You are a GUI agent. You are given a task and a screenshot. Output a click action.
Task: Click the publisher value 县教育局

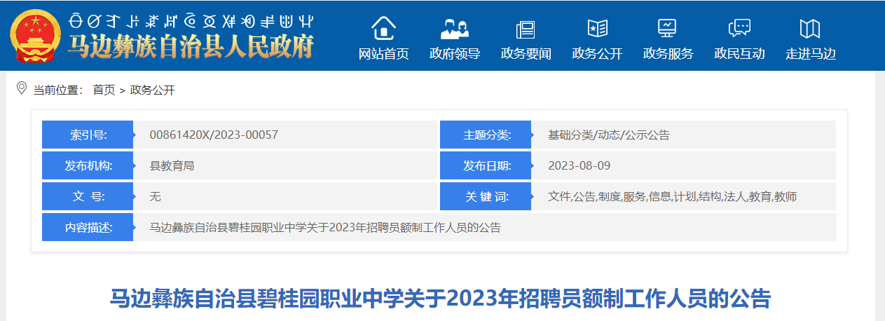[x=172, y=165]
